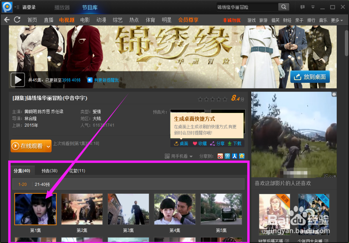Screen dimensions: 349x243
Task: Refresh the current page
Action: tap(17, 20)
